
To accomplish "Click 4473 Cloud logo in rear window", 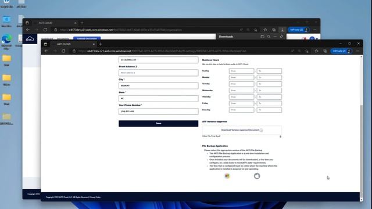I will coord(30,39).
